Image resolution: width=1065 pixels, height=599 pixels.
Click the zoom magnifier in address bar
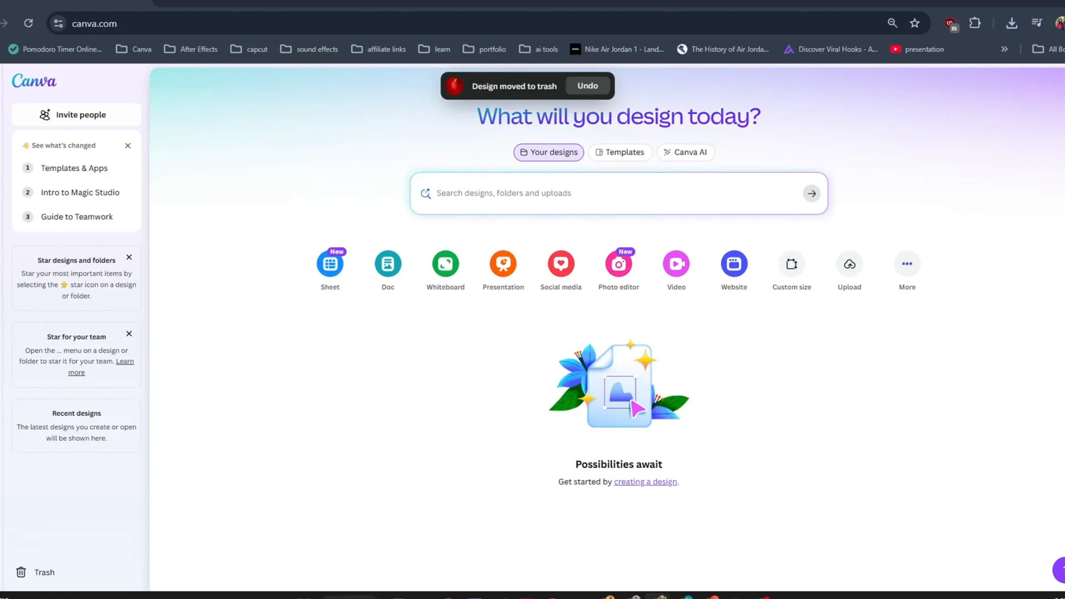click(x=892, y=23)
